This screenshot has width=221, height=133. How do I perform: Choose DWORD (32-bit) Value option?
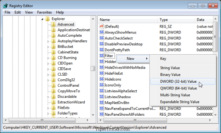point(183,82)
